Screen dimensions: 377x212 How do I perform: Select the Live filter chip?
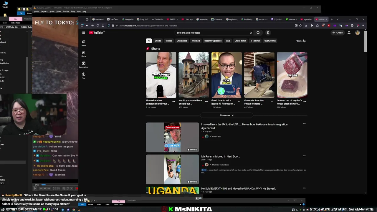coord(228,41)
